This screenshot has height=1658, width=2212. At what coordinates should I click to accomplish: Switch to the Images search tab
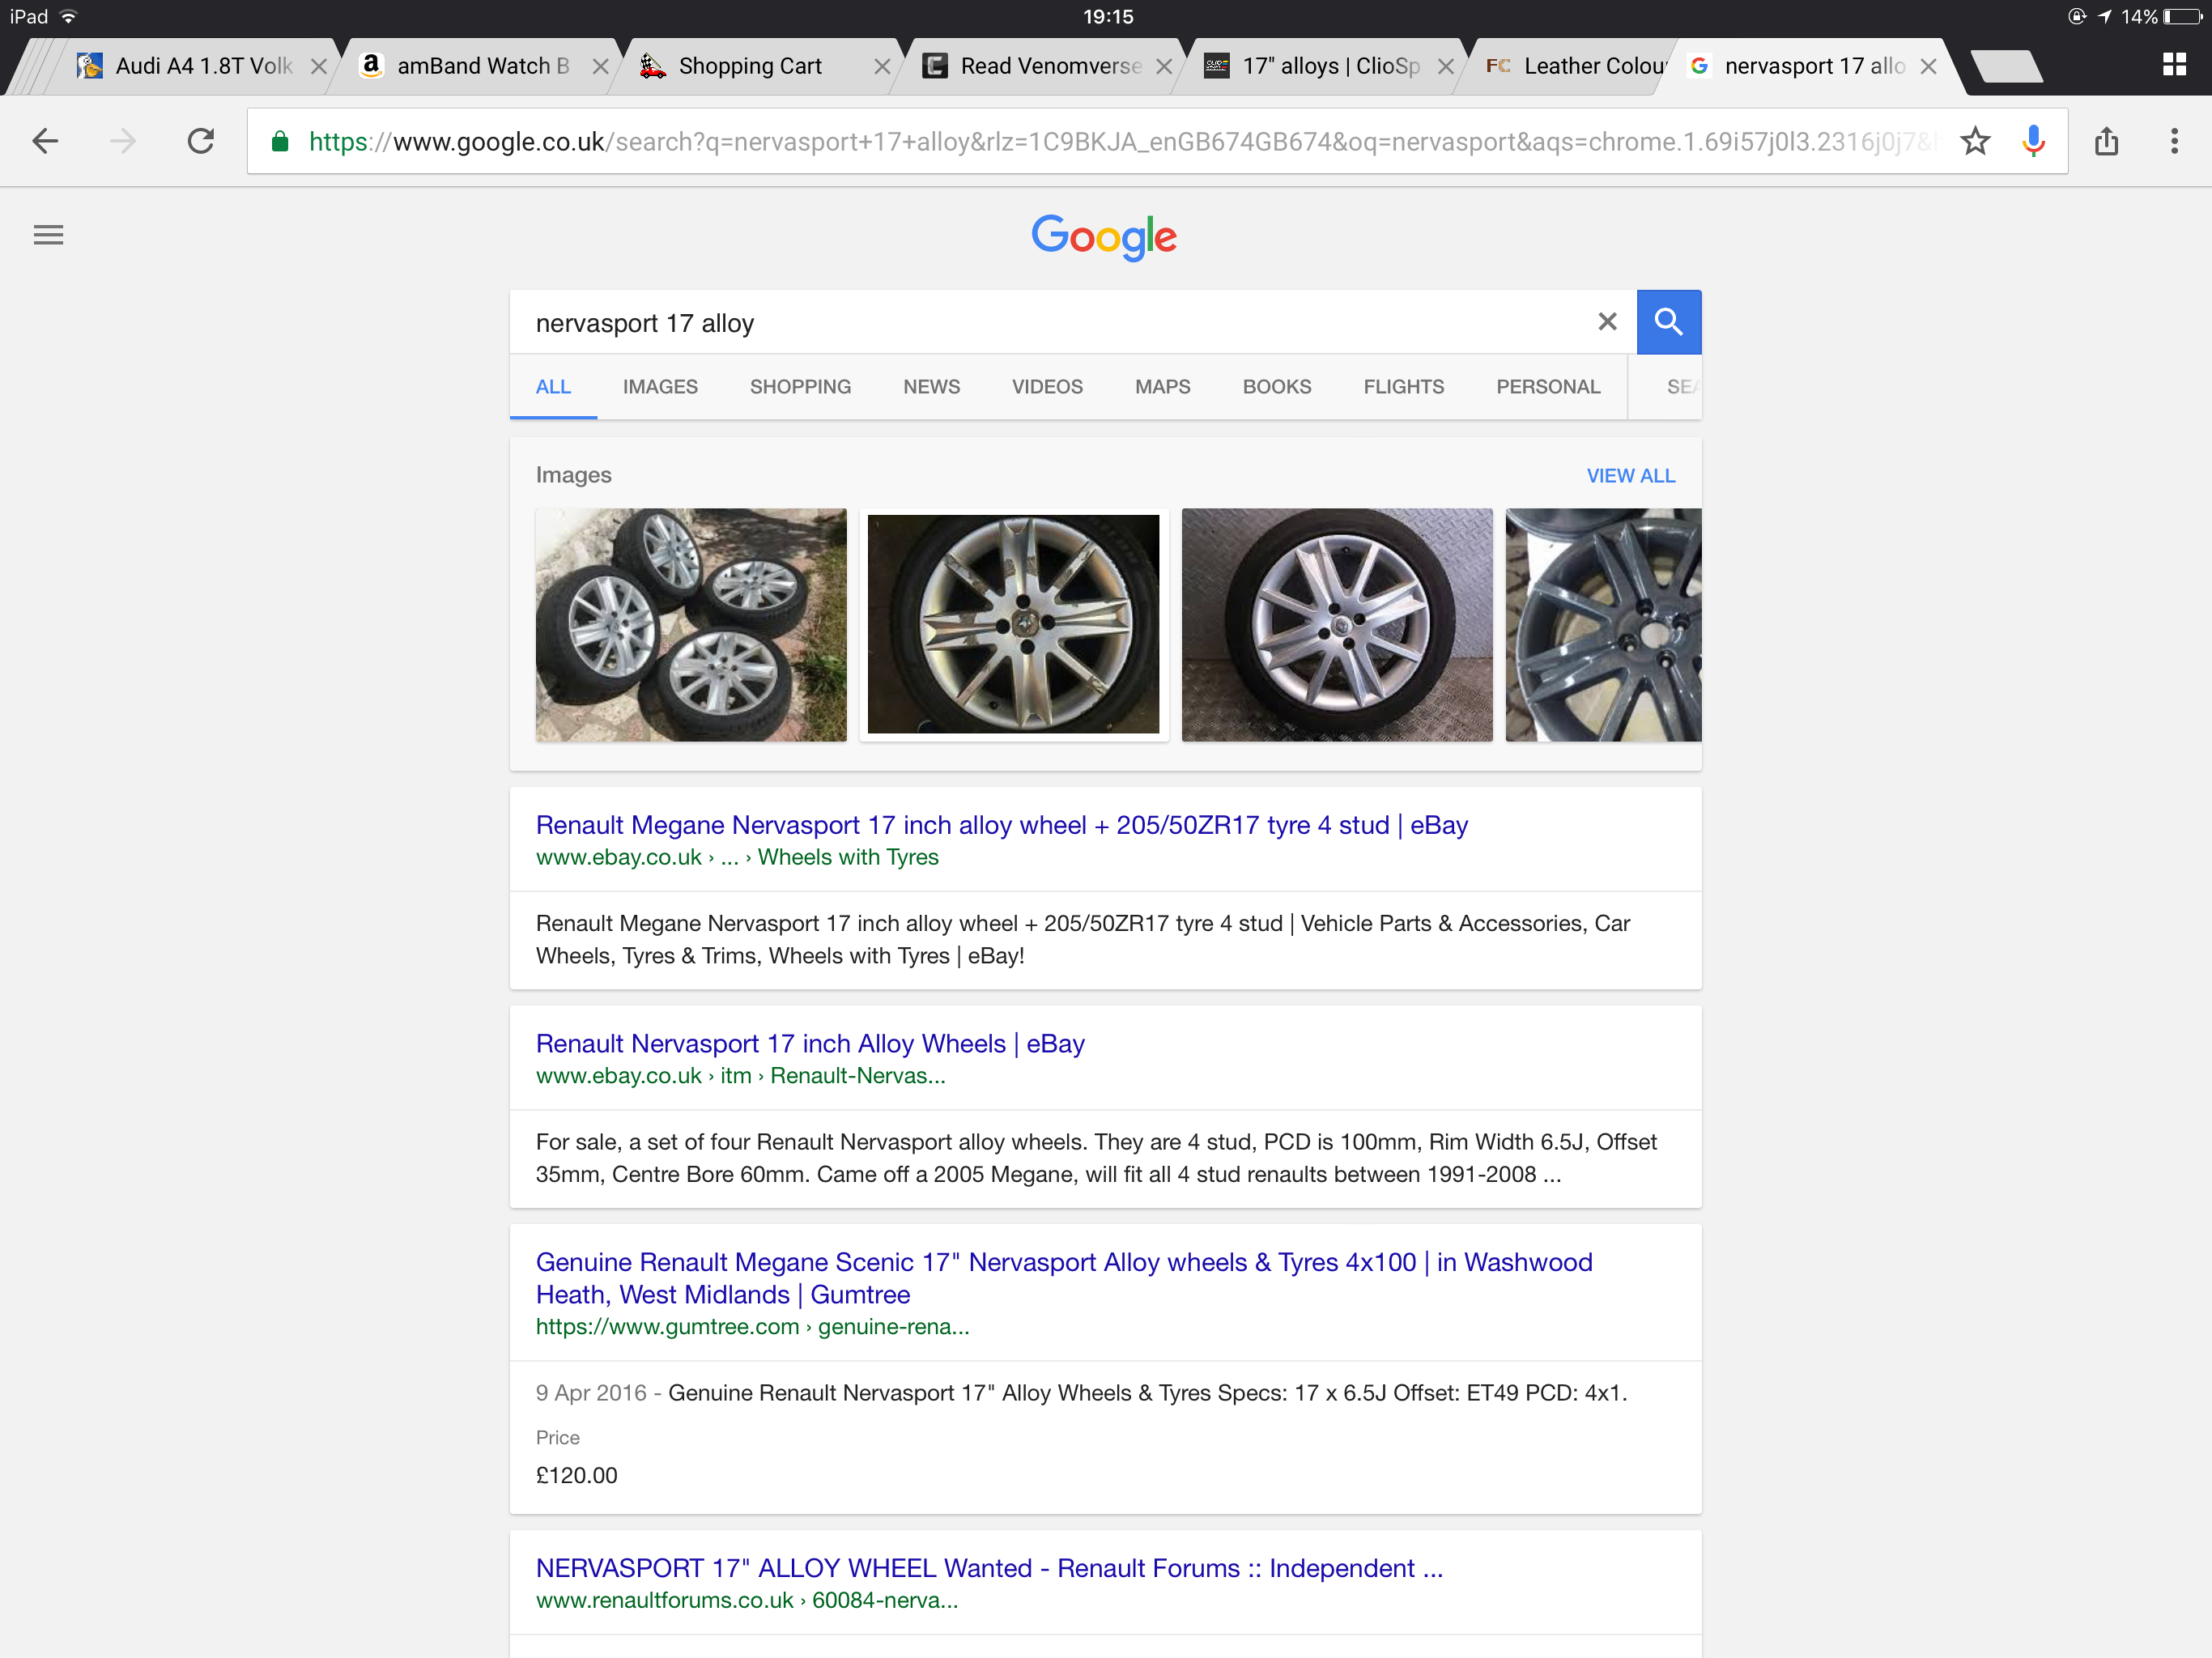pyautogui.click(x=660, y=387)
